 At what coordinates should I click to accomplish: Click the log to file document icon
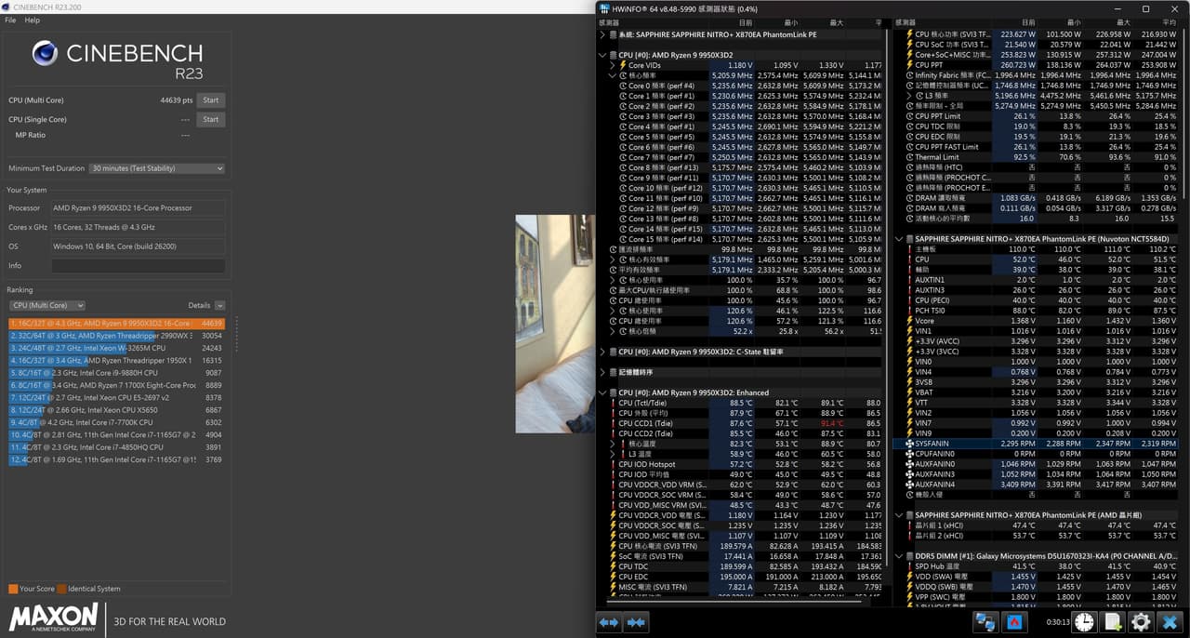pyautogui.click(x=1113, y=622)
